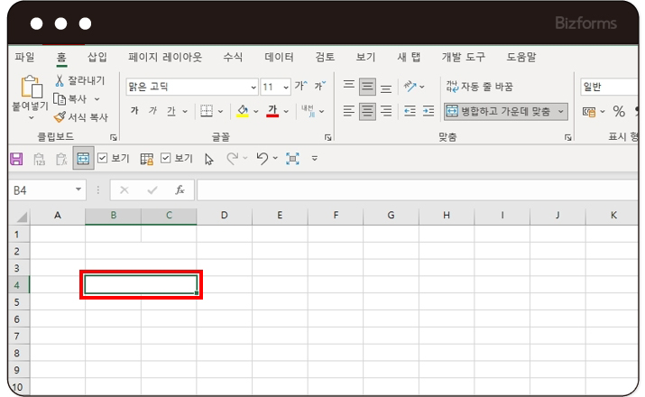The height and width of the screenshot is (397, 645).
Task: Open the 글꼴 group dialog launcher
Action: click(x=327, y=137)
